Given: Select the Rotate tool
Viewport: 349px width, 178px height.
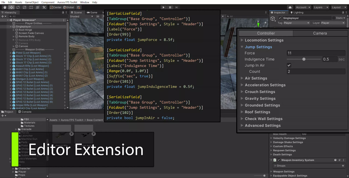Looking at the screenshot, I should pos(18,7).
